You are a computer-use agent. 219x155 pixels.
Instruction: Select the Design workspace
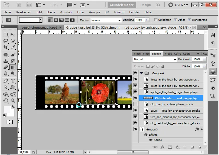coord(146,5)
